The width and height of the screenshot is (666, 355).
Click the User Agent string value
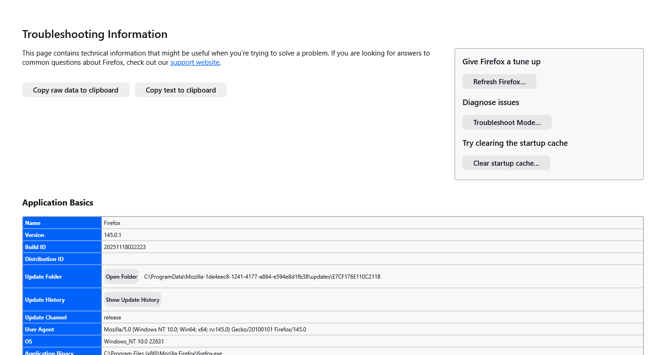pos(205,330)
